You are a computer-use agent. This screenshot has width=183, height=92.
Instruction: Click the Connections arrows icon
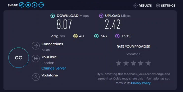click(36, 45)
